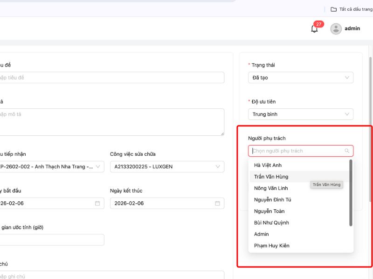Select Hà Việt Anh from list
This screenshot has height=279, width=373.
point(268,165)
